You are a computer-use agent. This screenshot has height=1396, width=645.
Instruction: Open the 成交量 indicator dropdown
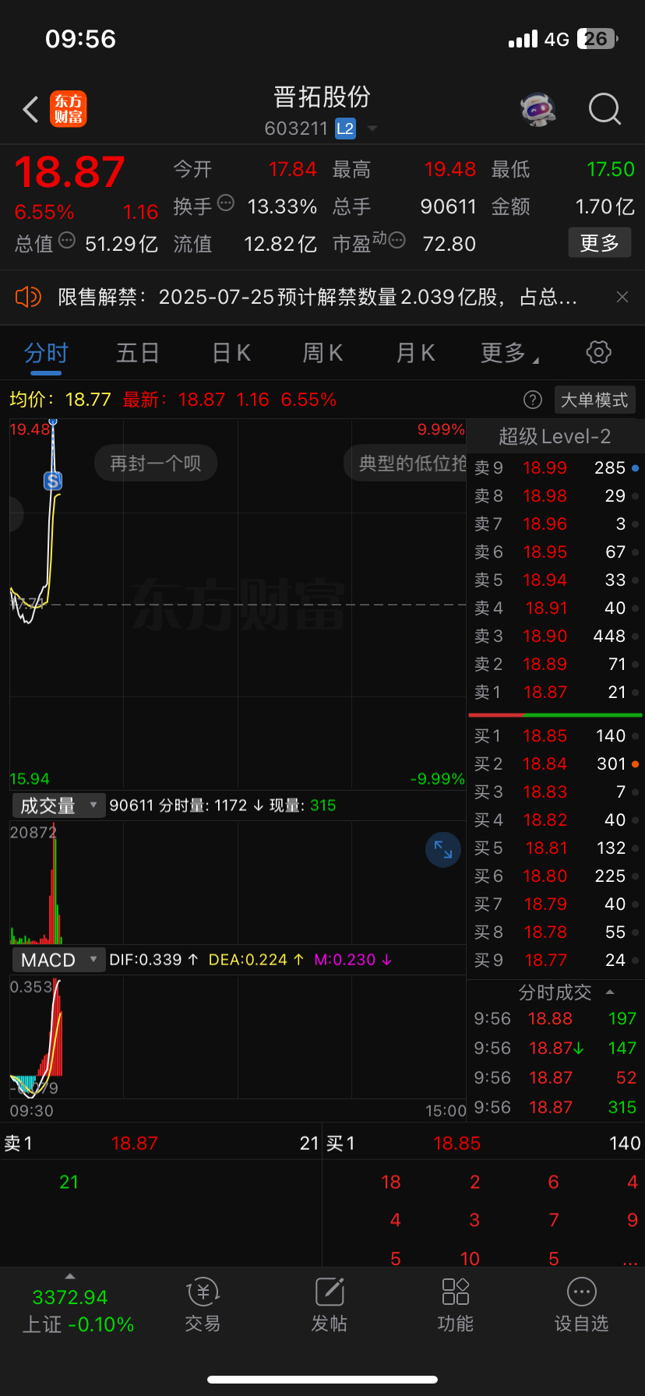pos(58,806)
